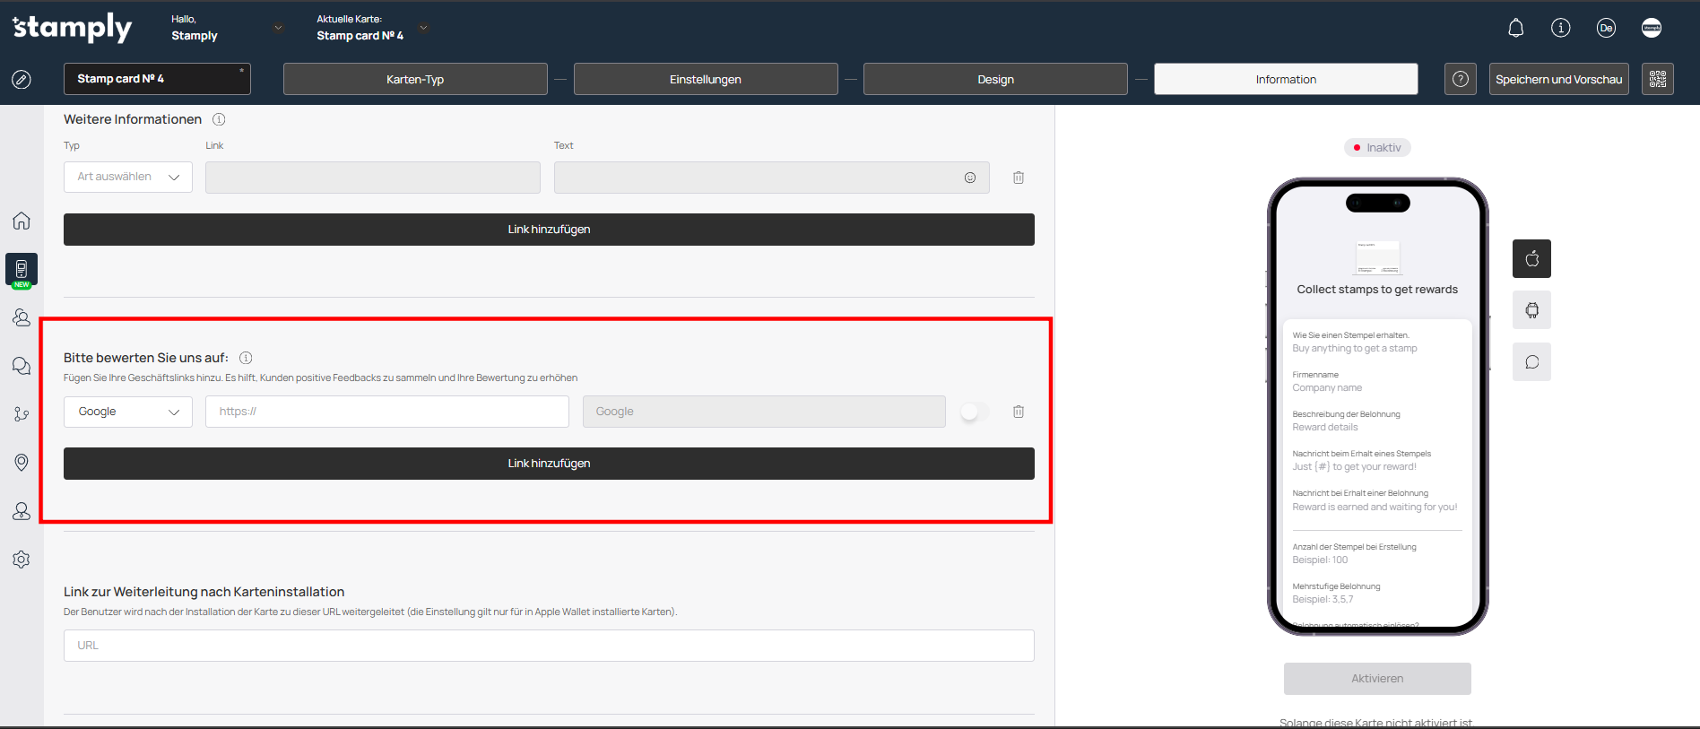Expand the Google platform dropdown
The image size is (1700, 729).
coord(128,412)
